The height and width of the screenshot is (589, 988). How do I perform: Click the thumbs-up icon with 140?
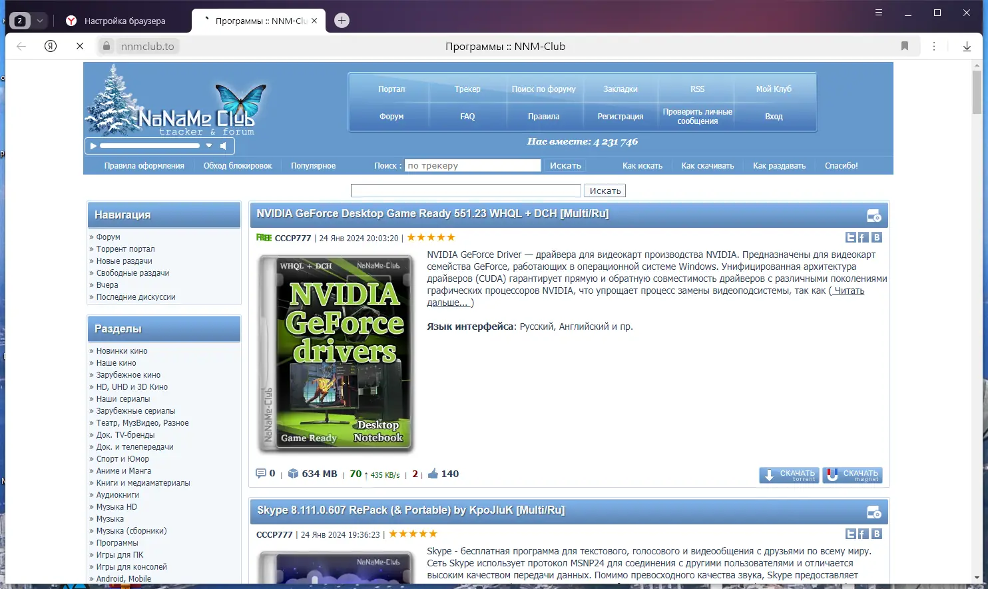[433, 474]
